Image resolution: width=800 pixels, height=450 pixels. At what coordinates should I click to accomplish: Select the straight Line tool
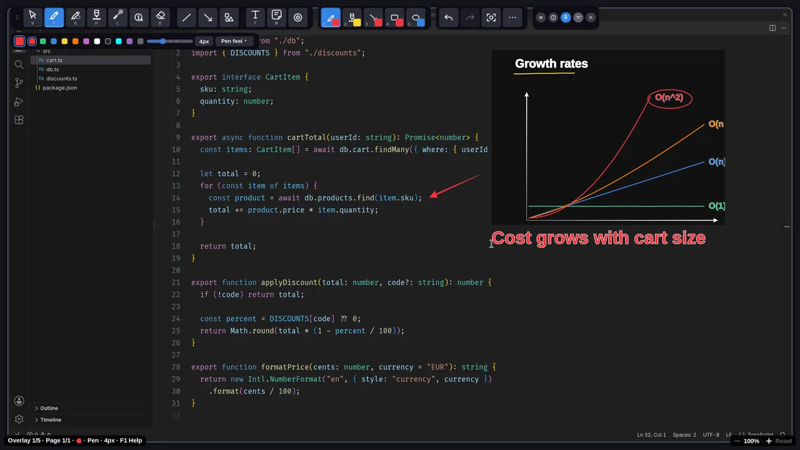(186, 17)
